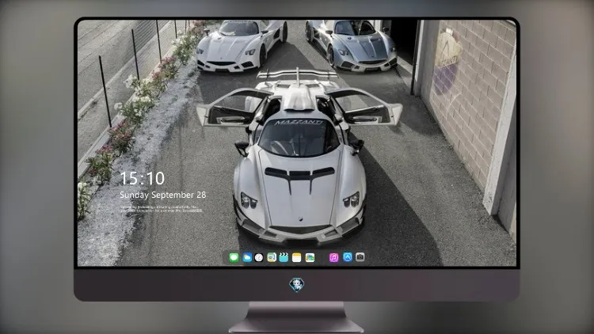Open the Weather app in the dock
Screen dimensions: 594x334
point(246,257)
